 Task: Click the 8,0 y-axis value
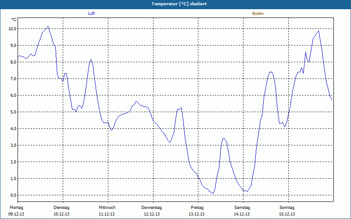pos(14,62)
